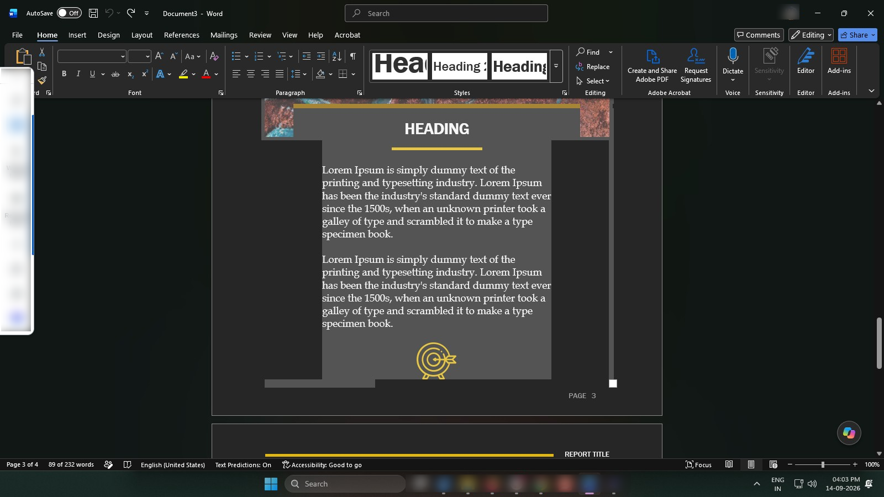This screenshot has width=884, height=497.
Task: Click Decrease Indent icon
Action: 307,56
